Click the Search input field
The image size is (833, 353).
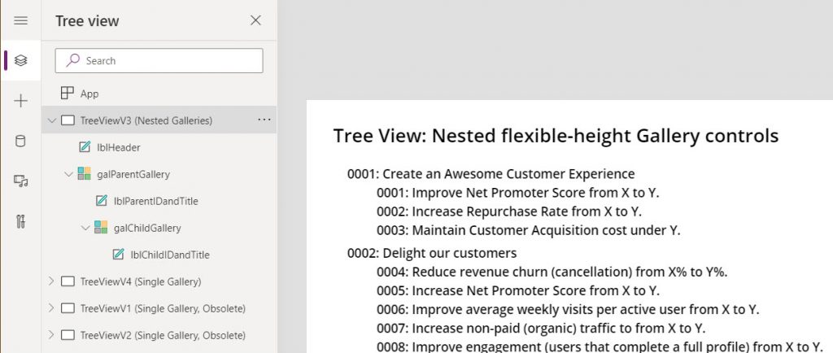(159, 60)
